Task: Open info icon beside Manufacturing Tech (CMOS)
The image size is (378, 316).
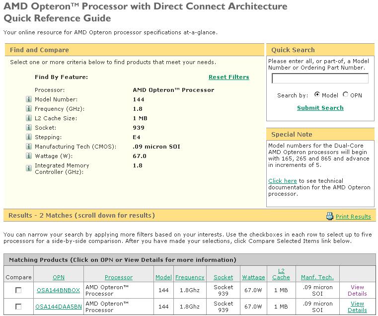Action: (28, 147)
